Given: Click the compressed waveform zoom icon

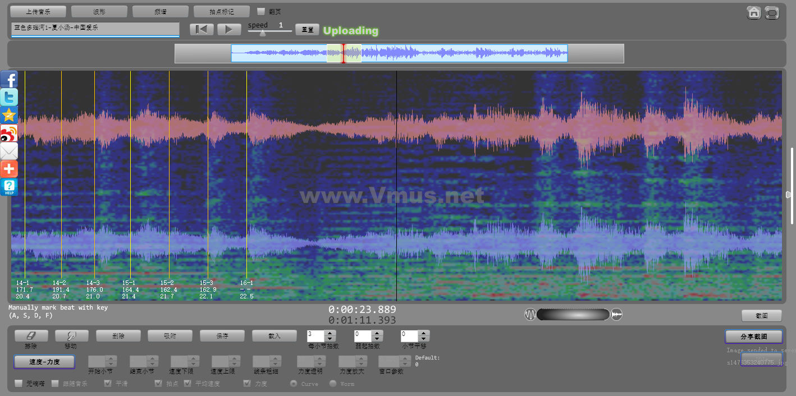Looking at the screenshot, I should pyautogui.click(x=530, y=315).
